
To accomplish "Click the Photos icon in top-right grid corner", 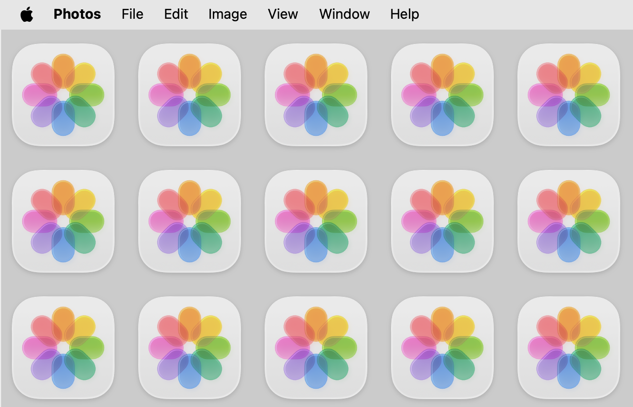I will click(x=569, y=94).
